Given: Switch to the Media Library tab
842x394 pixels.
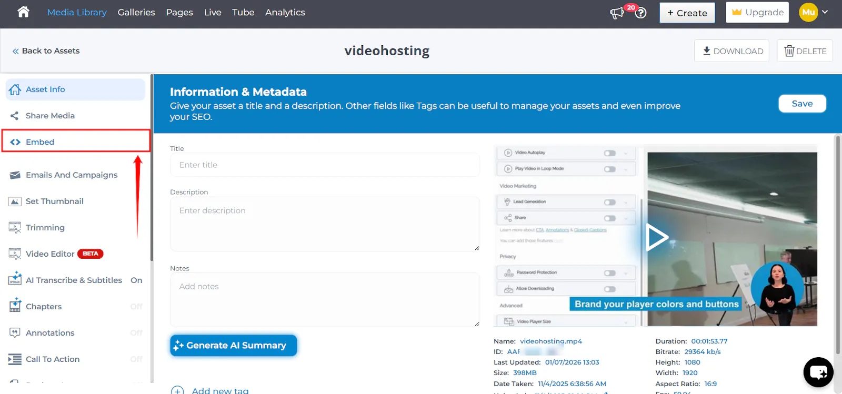Looking at the screenshot, I should pyautogui.click(x=77, y=12).
